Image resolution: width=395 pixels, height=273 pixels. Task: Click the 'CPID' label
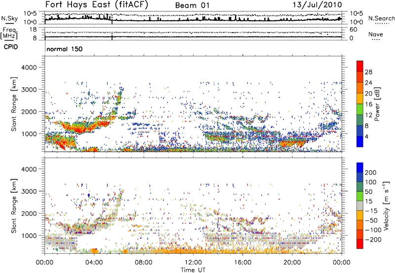coord(11,47)
